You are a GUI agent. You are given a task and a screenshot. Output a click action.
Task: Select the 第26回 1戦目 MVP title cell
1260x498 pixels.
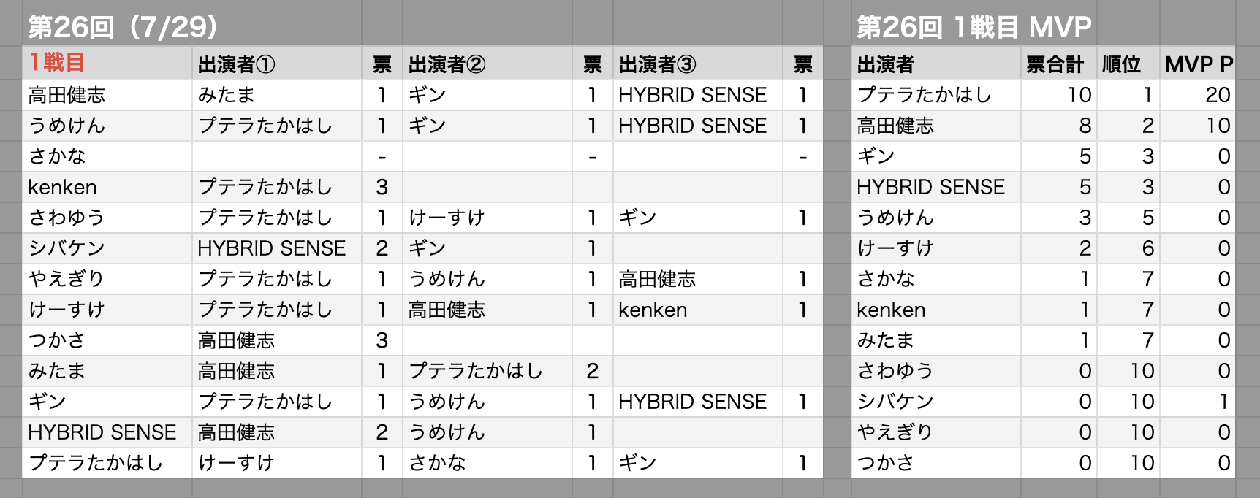974,27
